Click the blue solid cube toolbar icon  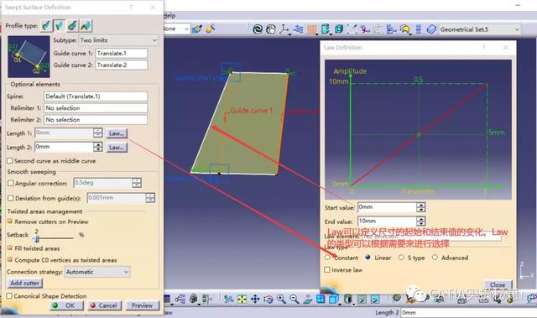[339, 29]
